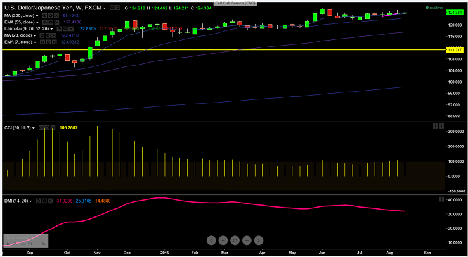Click the CCI value 105.2607
The width and height of the screenshot is (468, 257).
point(68,128)
